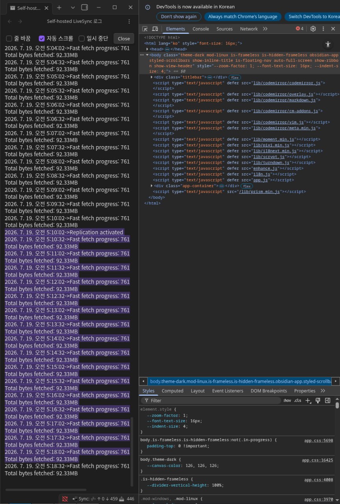
Task: Activate the inspect element picker icon
Action: (145, 29)
